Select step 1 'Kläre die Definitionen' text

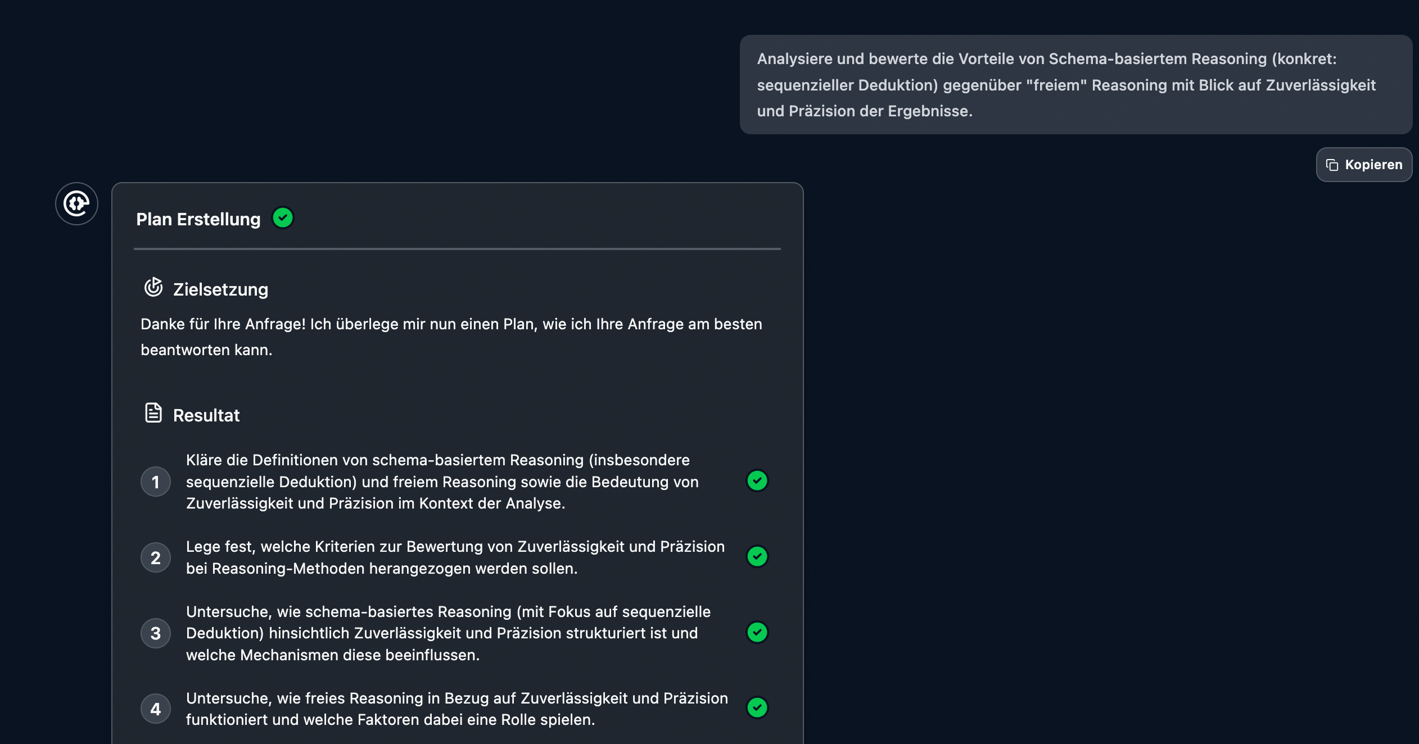[x=442, y=482]
